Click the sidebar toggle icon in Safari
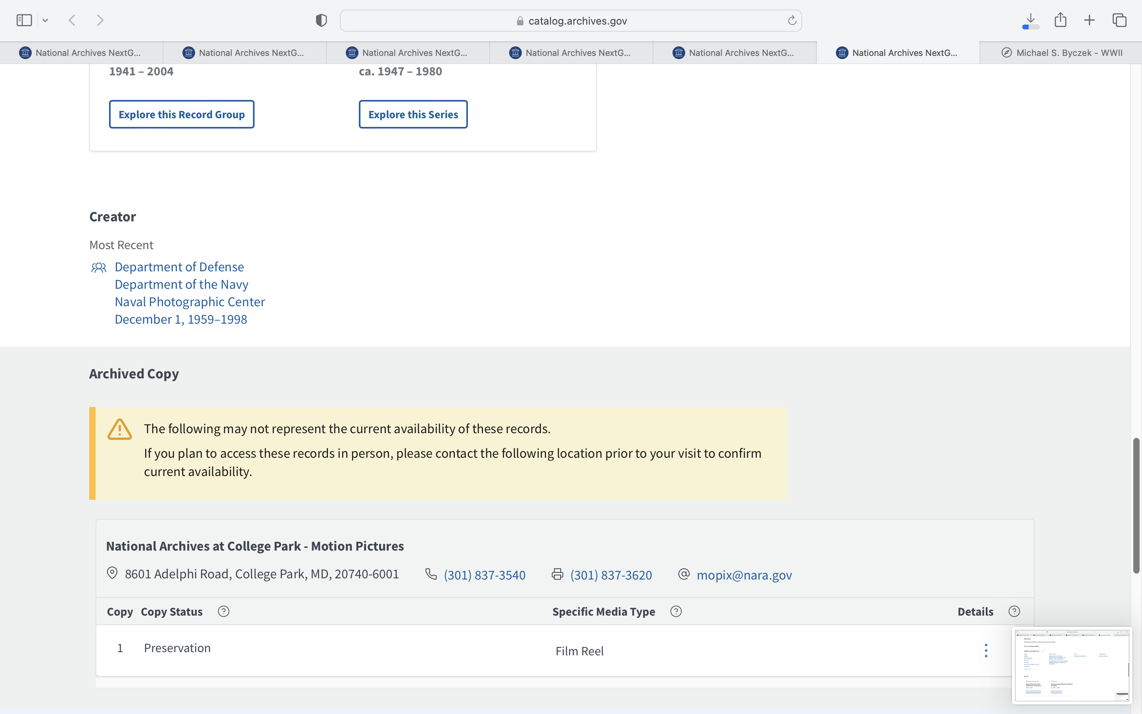The image size is (1142, 714). (x=24, y=20)
